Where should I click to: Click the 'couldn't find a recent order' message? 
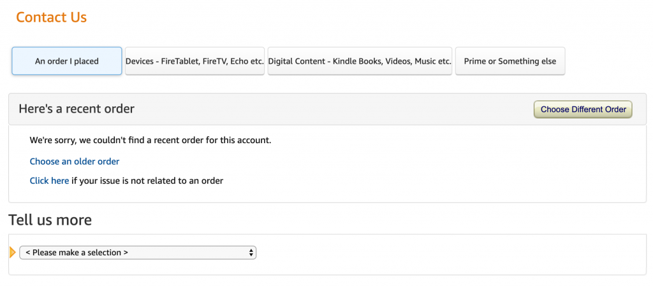tap(150, 140)
